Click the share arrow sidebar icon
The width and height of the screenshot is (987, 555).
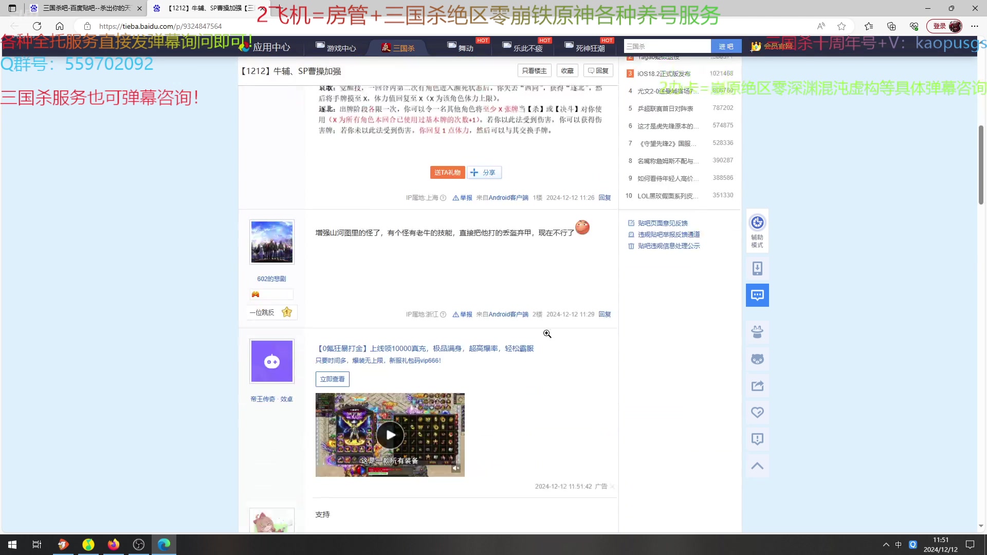[x=757, y=386]
